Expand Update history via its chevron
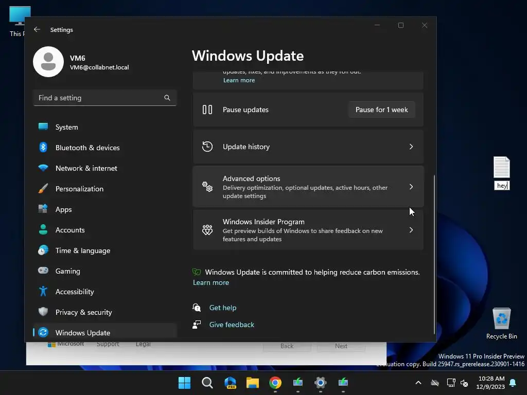The image size is (527, 395). tap(411, 147)
